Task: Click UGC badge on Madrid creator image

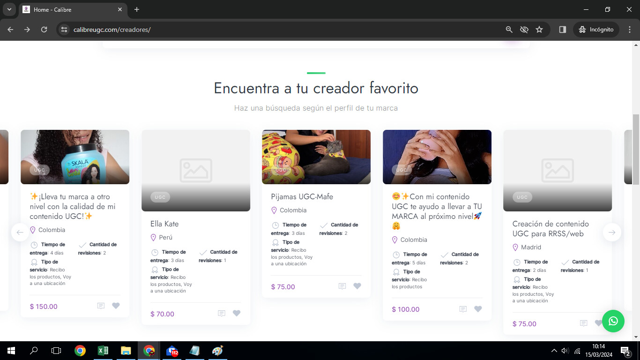Action: coord(522,197)
